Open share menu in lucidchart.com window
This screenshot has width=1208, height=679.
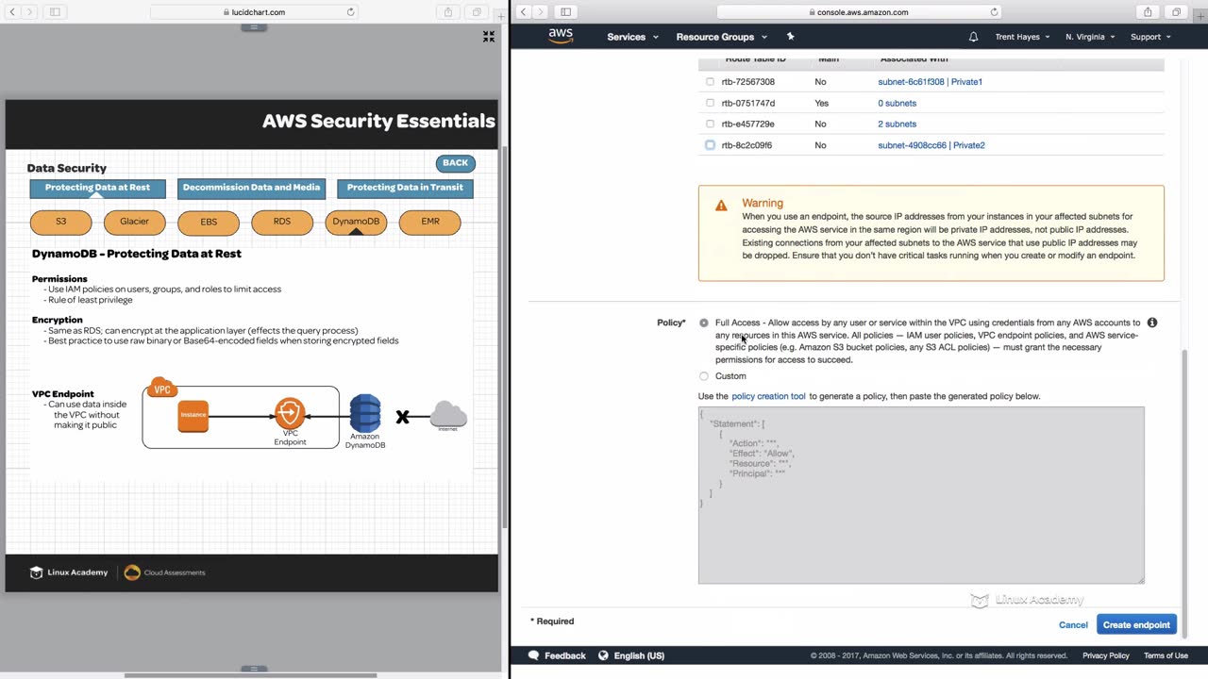[448, 12]
